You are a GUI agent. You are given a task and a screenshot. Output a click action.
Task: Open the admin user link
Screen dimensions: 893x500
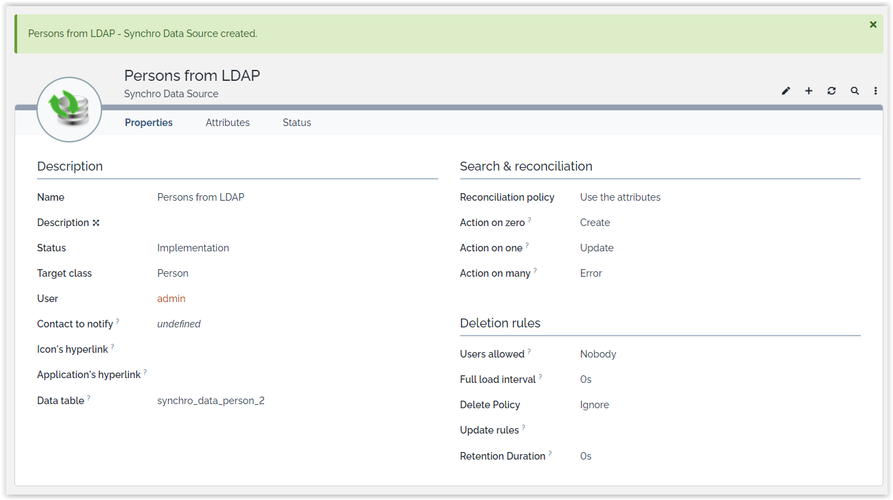point(171,299)
